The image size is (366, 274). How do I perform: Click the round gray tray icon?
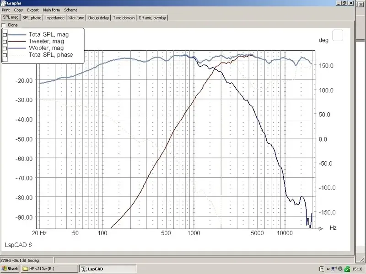(340, 269)
